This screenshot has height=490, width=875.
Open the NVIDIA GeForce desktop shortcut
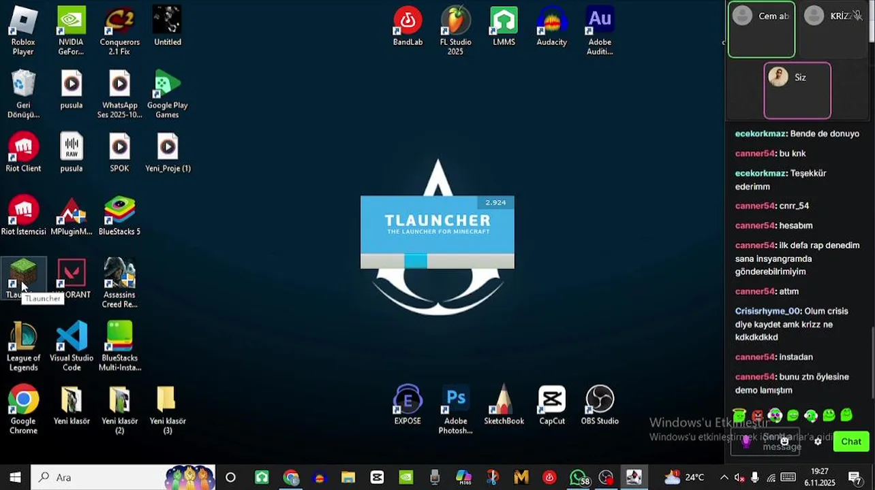(x=71, y=31)
